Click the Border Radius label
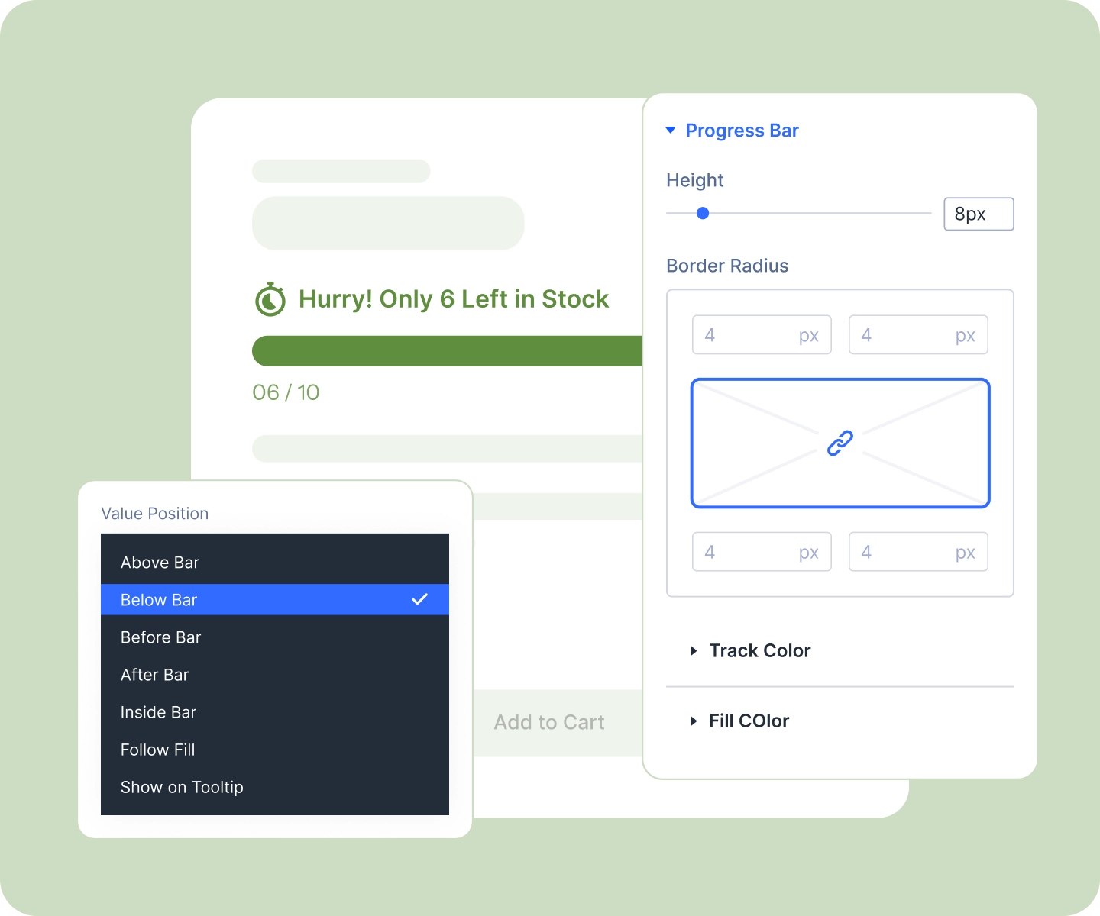This screenshot has height=916, width=1100. click(727, 266)
